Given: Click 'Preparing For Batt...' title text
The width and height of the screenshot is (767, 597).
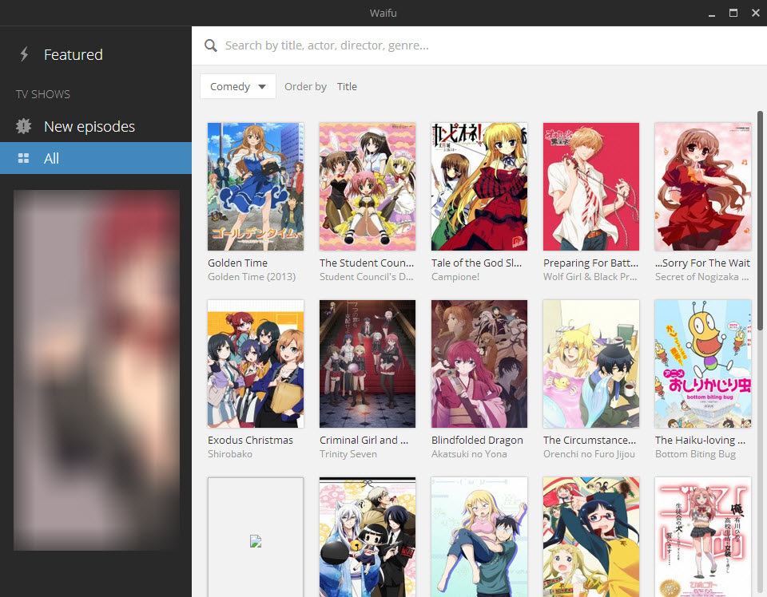Looking at the screenshot, I should [x=590, y=263].
